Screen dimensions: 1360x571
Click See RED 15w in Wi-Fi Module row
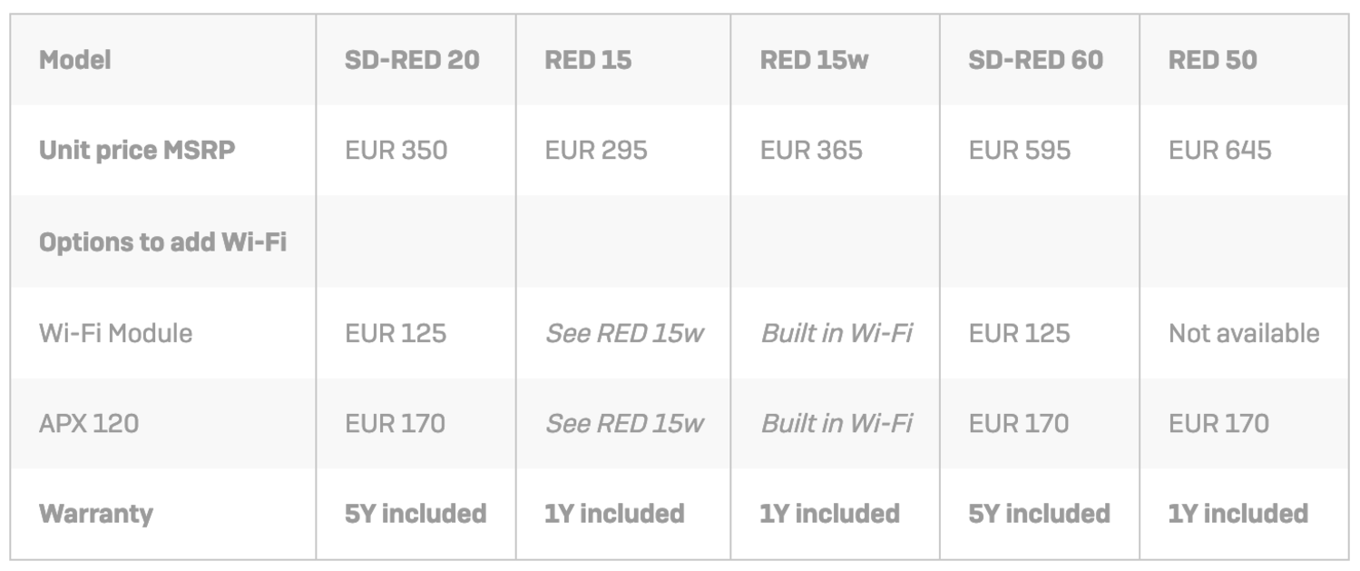624,333
